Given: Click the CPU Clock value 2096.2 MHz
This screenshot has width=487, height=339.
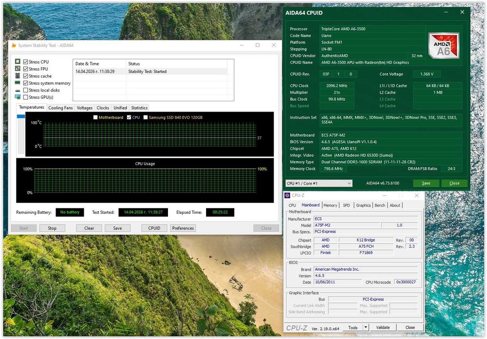Looking at the screenshot, I should point(337,86).
